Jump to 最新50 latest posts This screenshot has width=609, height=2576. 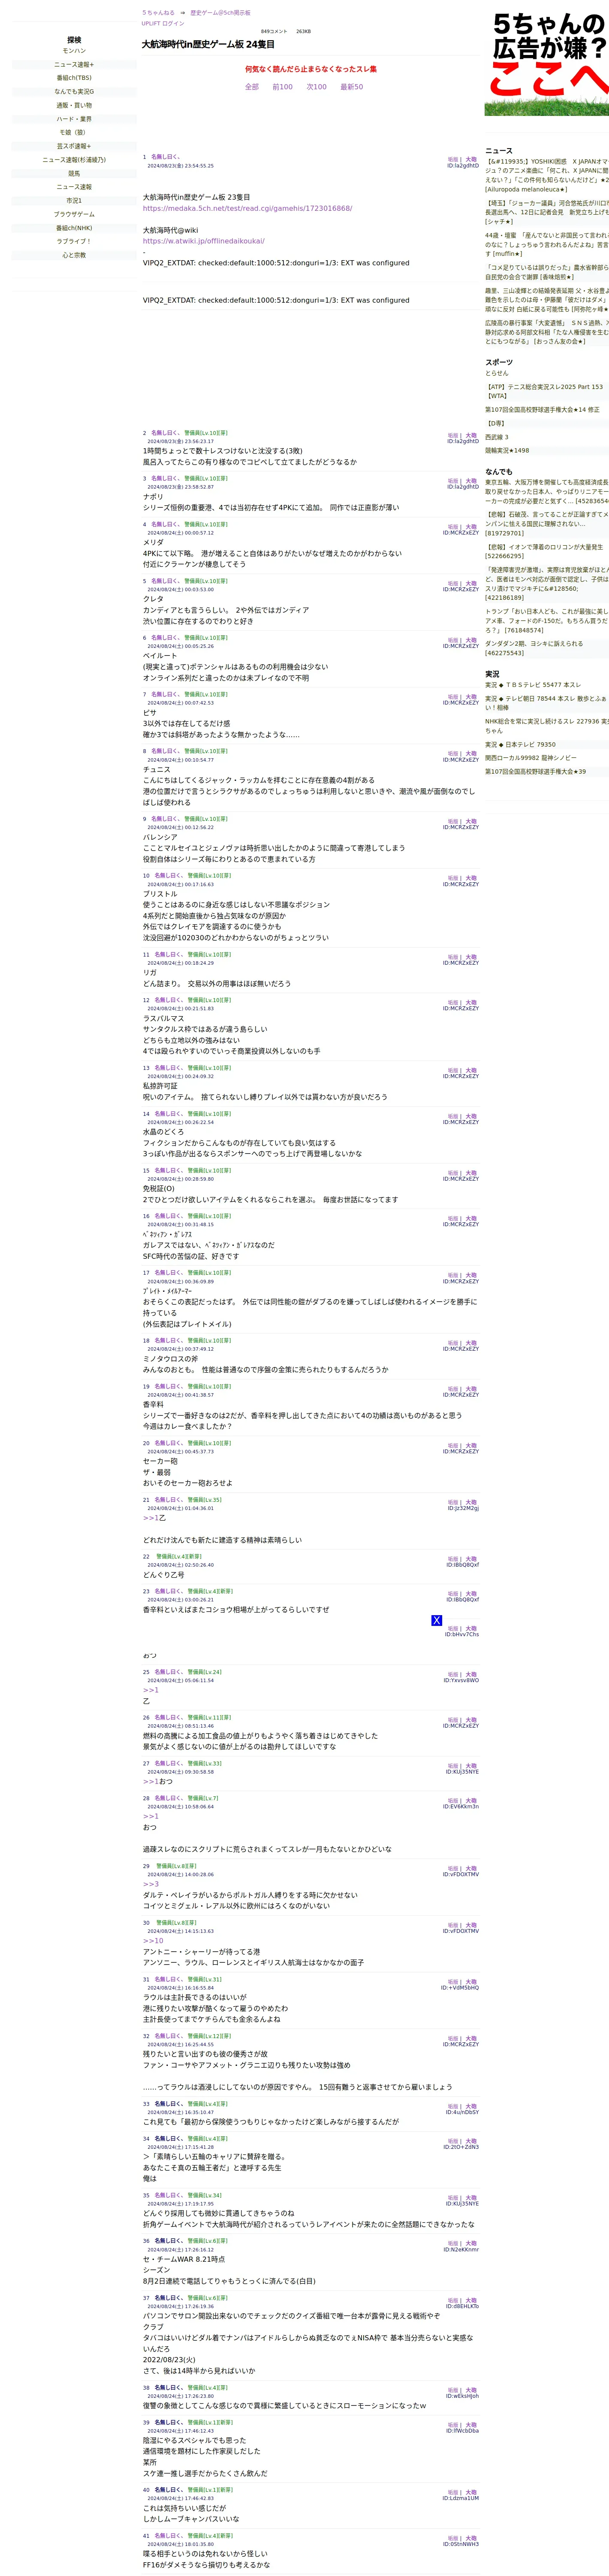pyautogui.click(x=351, y=87)
